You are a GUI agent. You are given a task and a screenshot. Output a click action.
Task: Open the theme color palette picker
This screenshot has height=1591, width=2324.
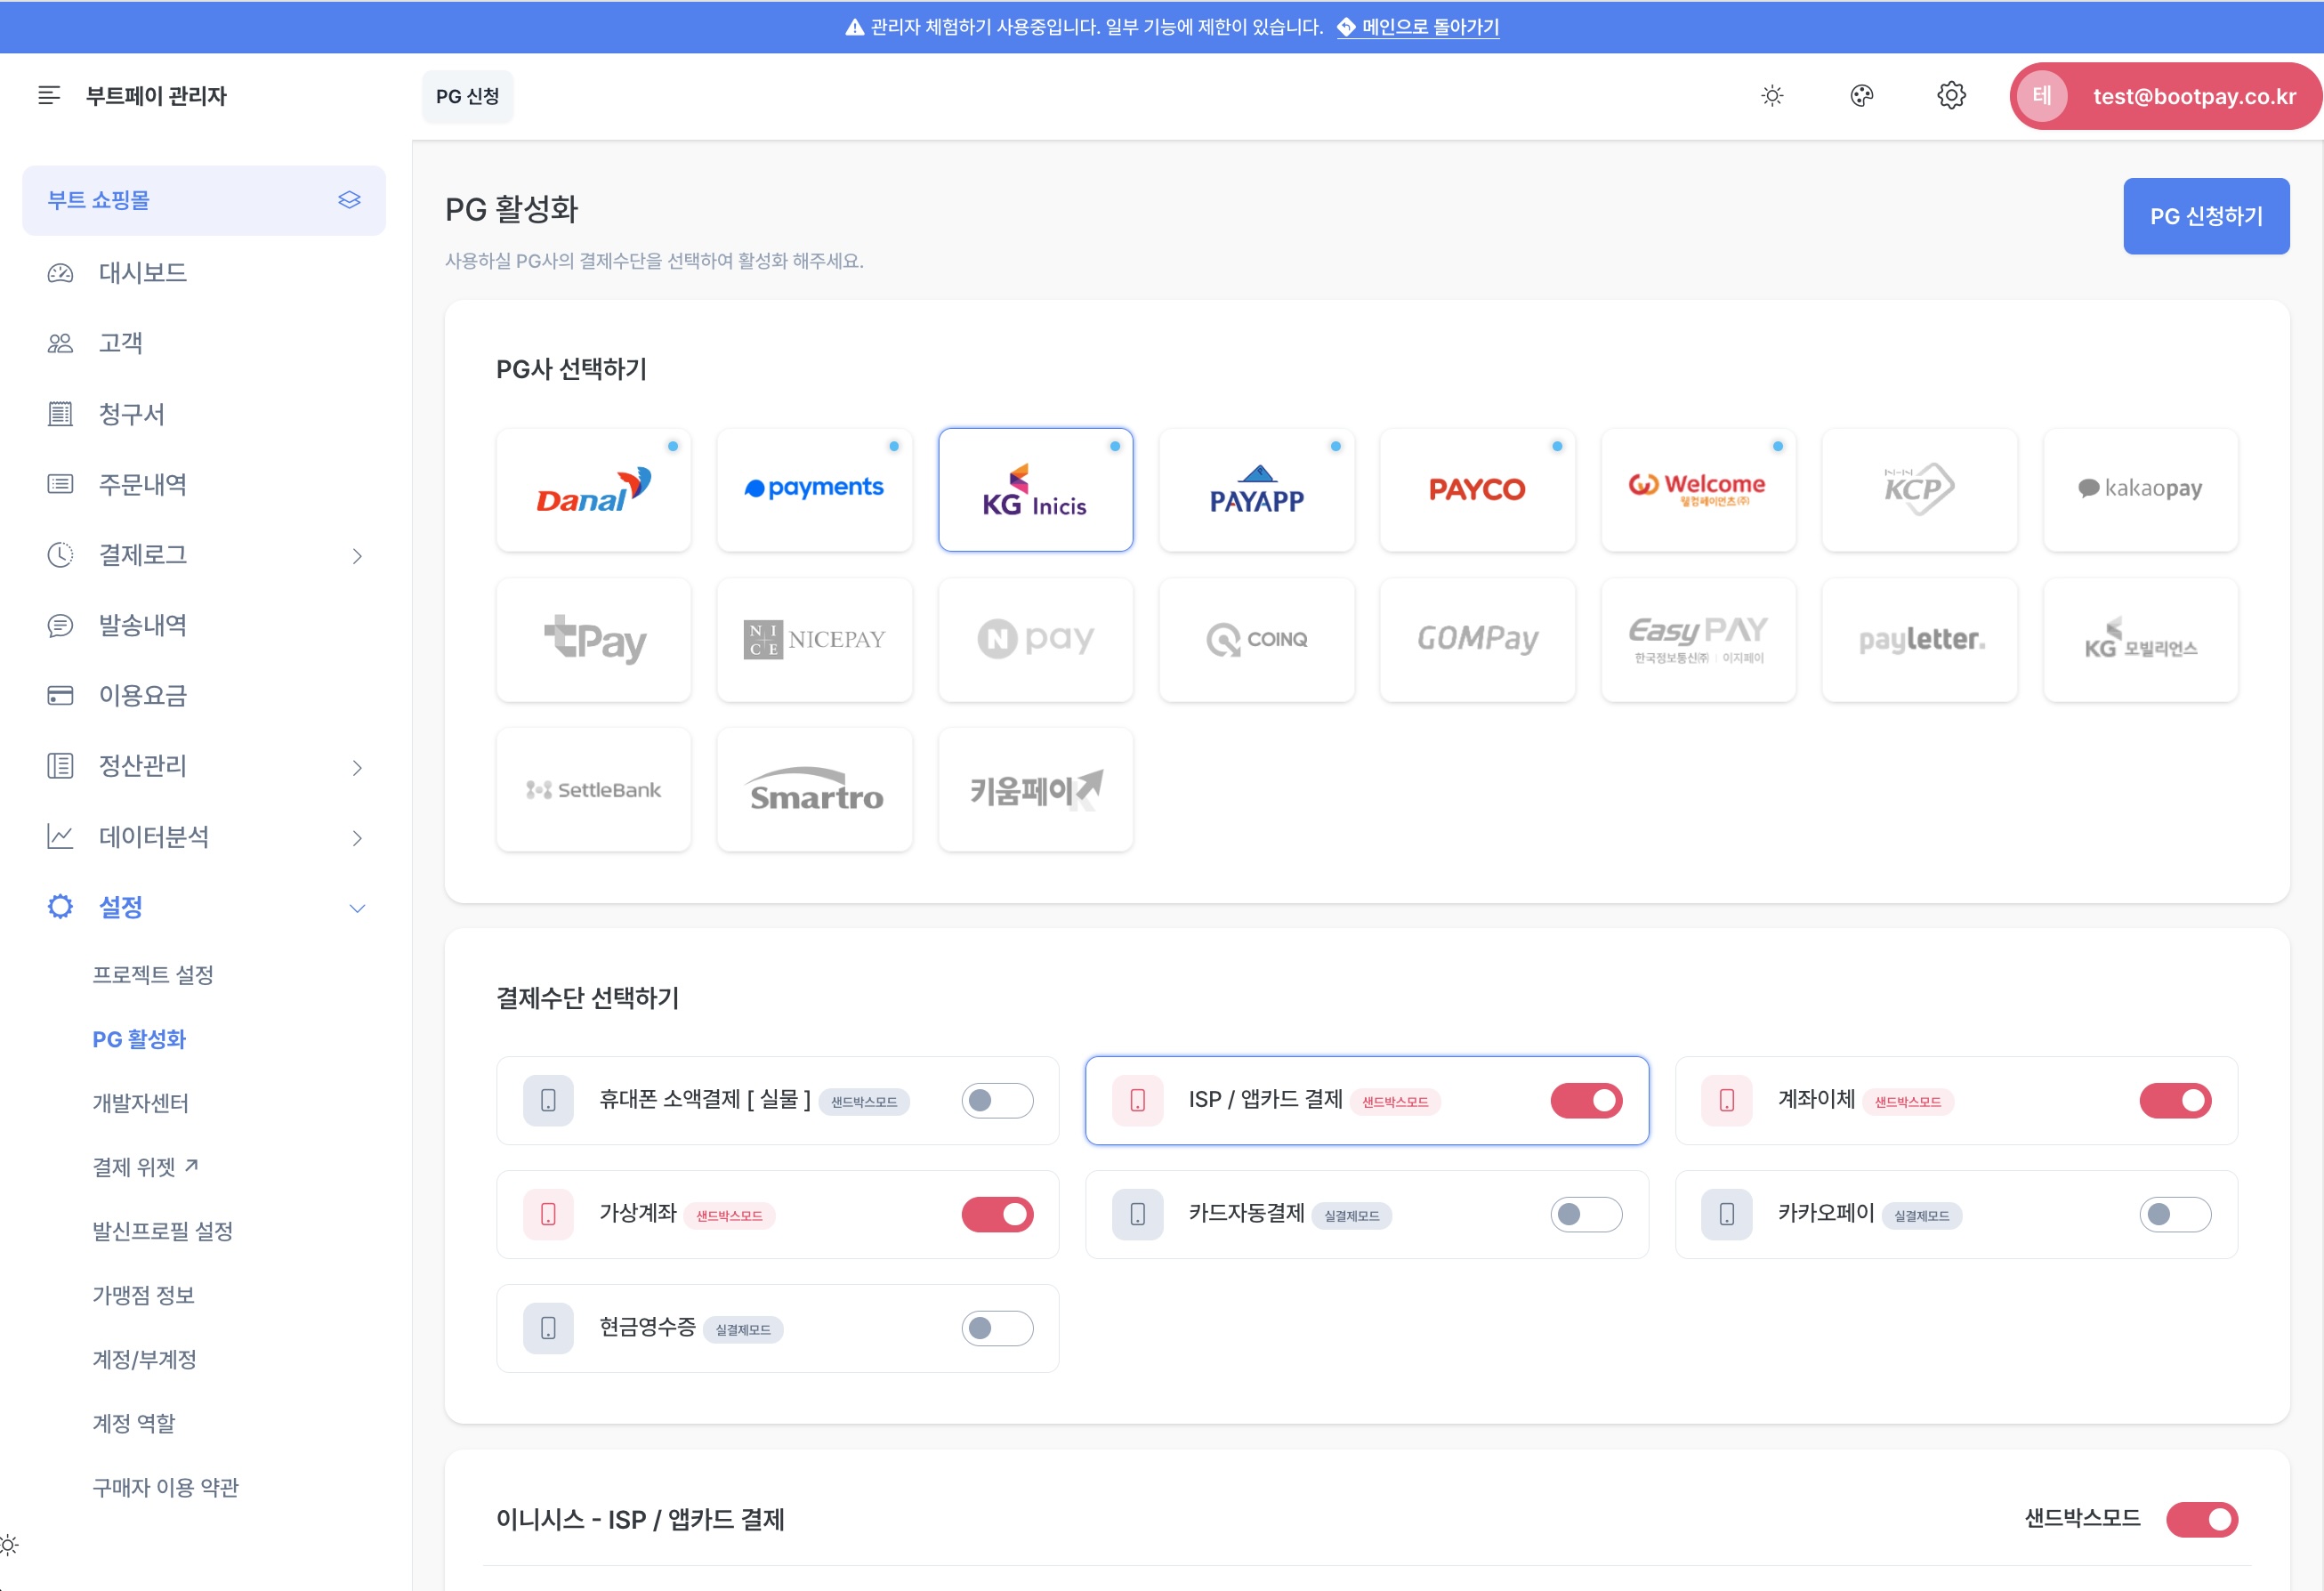pyautogui.click(x=1861, y=95)
